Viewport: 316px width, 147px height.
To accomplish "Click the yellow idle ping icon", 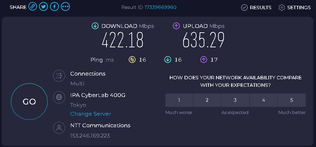I will [132, 60].
